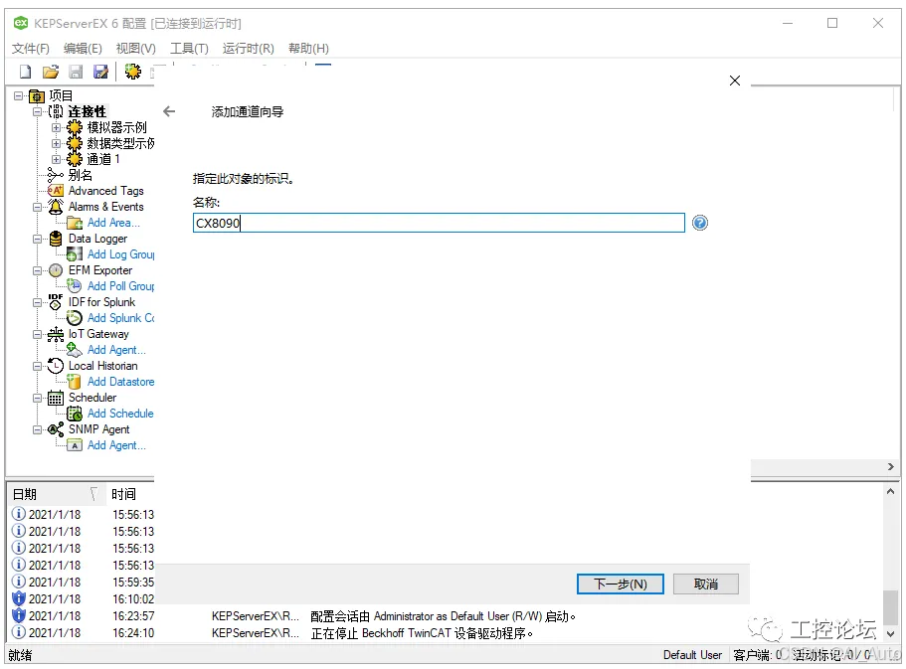Select IDF for Splunk node
906x669 pixels.
101,301
